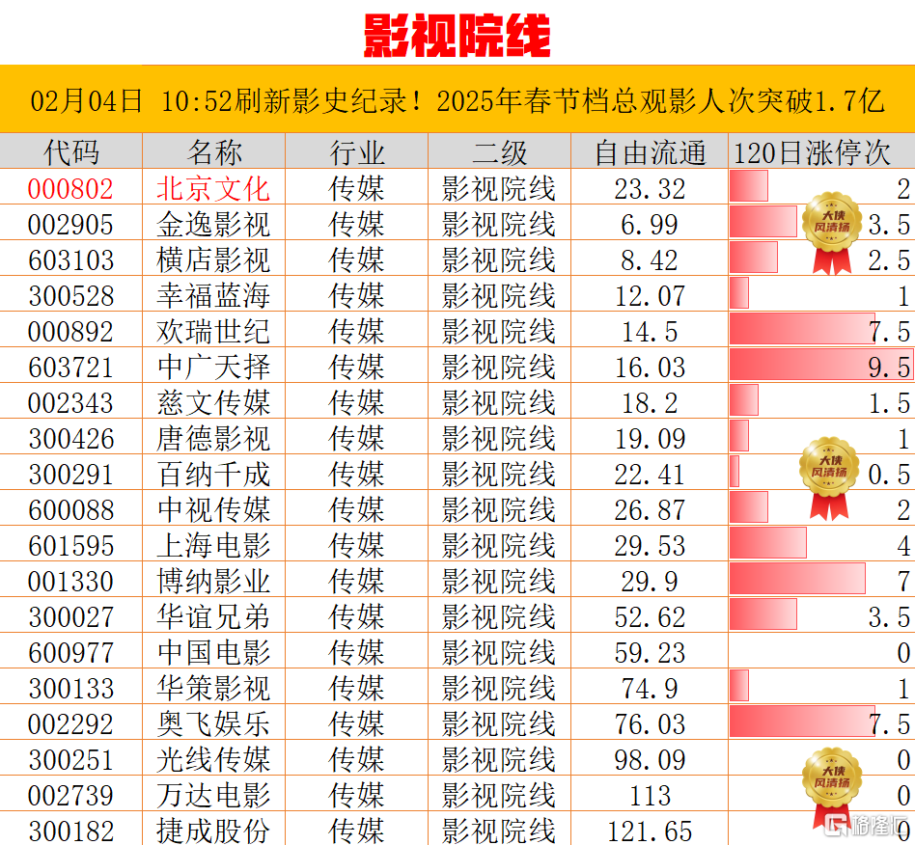The width and height of the screenshot is (915, 845).
Task: Click stock code 002905
Action: coord(70,225)
